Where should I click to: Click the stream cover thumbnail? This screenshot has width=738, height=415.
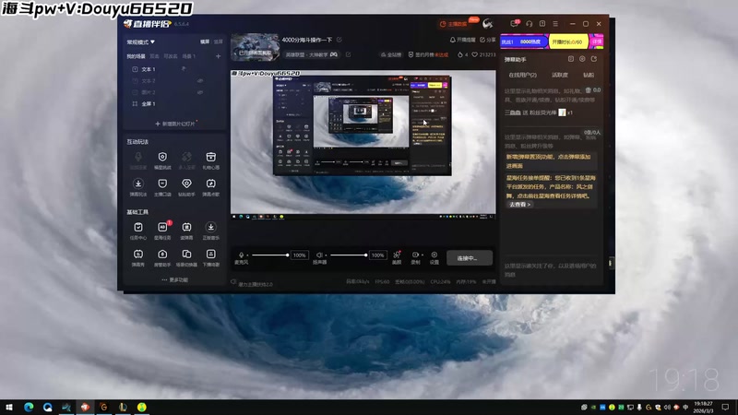pyautogui.click(x=255, y=47)
